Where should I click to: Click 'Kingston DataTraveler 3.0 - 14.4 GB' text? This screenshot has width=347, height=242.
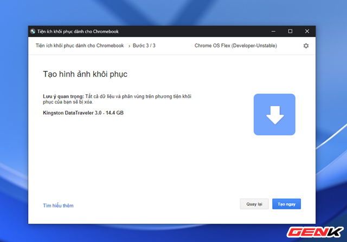tap(83, 113)
